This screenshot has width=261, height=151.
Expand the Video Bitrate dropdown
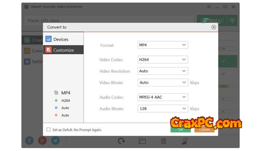(163, 83)
